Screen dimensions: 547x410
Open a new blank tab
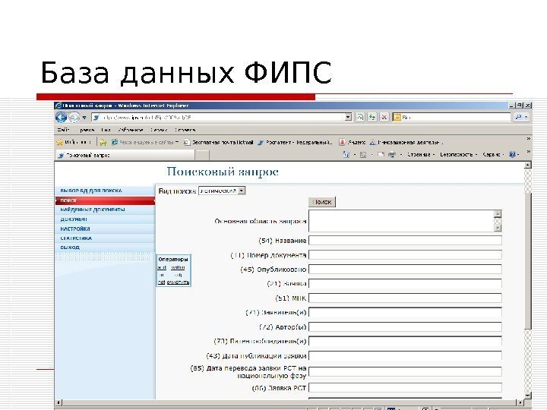[x=202, y=156]
